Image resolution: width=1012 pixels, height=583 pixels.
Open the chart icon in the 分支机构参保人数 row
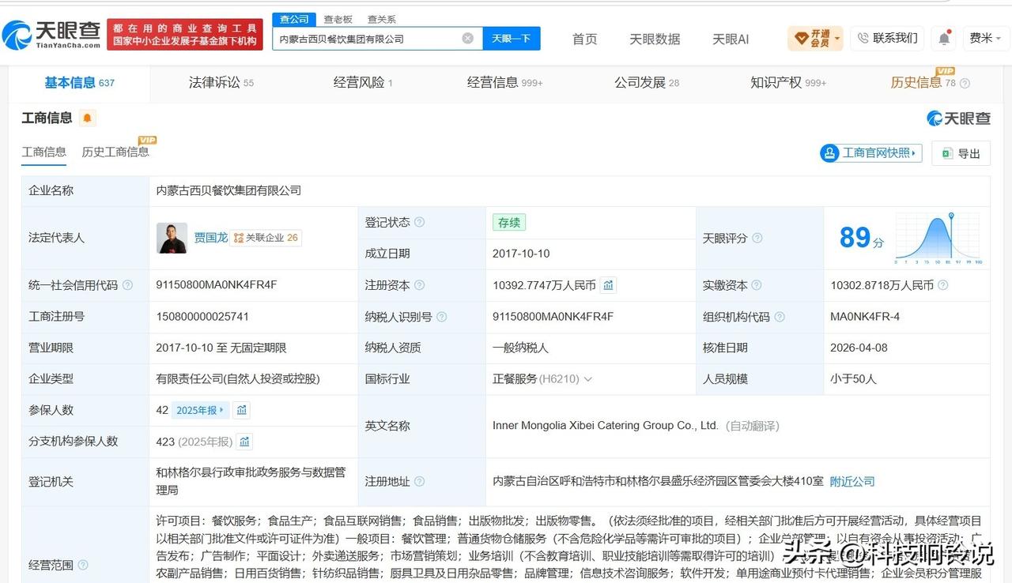coord(244,442)
